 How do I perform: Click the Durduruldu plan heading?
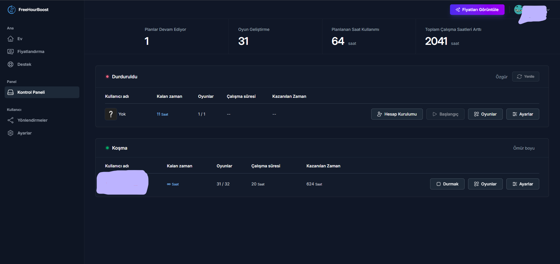tap(125, 77)
